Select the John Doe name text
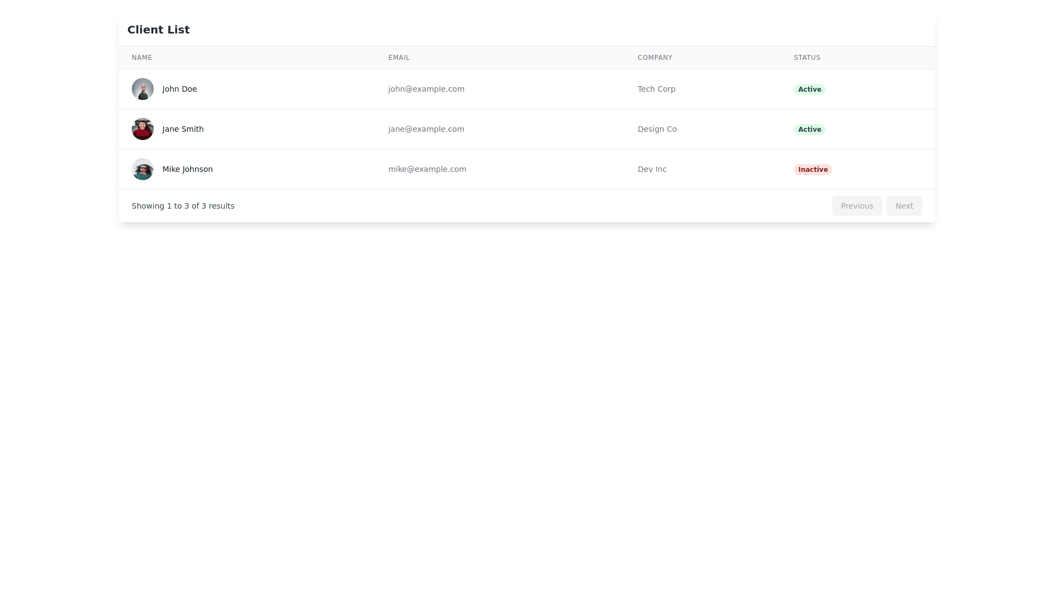This screenshot has width=1054, height=593. [x=180, y=89]
